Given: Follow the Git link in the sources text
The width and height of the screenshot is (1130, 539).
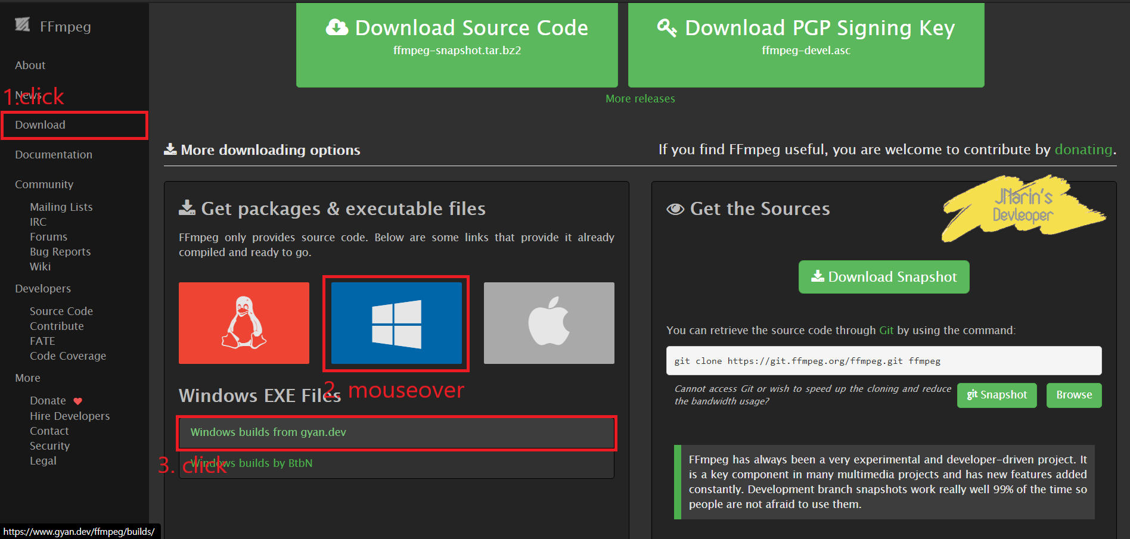Looking at the screenshot, I should [x=886, y=331].
